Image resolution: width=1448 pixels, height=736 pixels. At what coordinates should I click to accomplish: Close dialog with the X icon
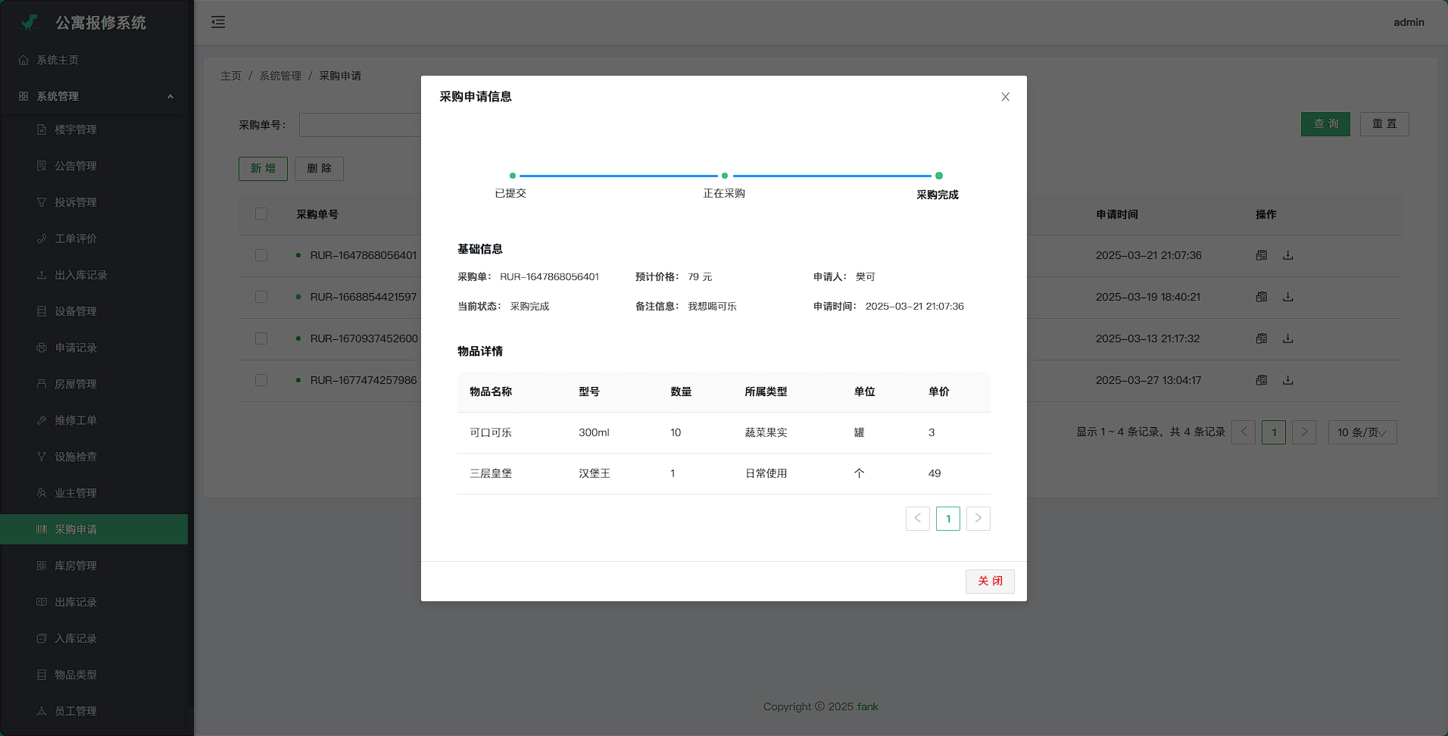click(1005, 97)
